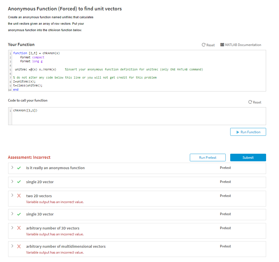Viewport: 279px width, 262px height.
Task: Click the Run Function button
Action: click(248, 132)
